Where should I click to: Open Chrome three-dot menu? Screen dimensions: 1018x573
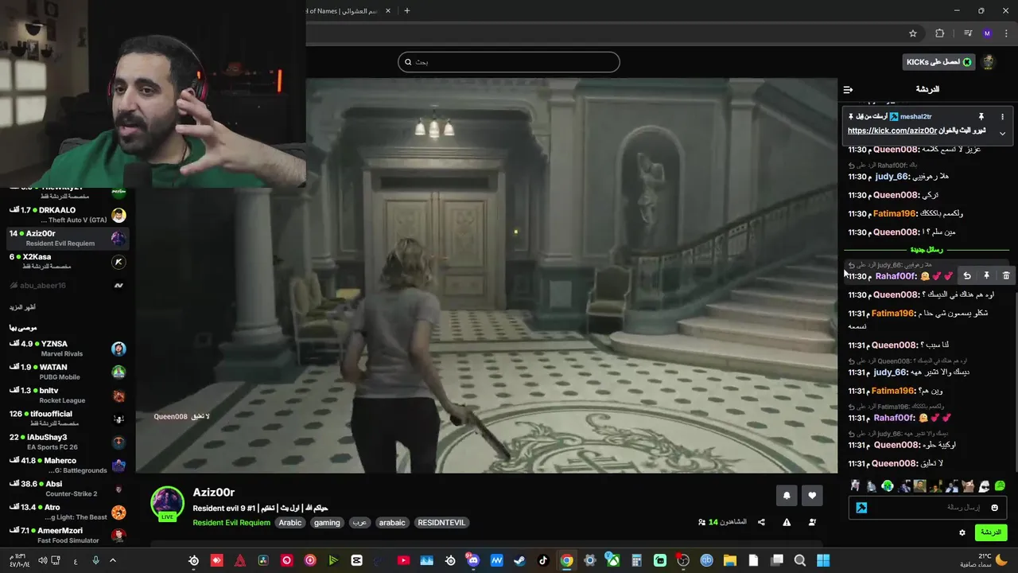pos(1006,33)
